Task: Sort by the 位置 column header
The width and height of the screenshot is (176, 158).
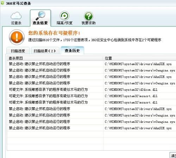Action: click(140, 58)
